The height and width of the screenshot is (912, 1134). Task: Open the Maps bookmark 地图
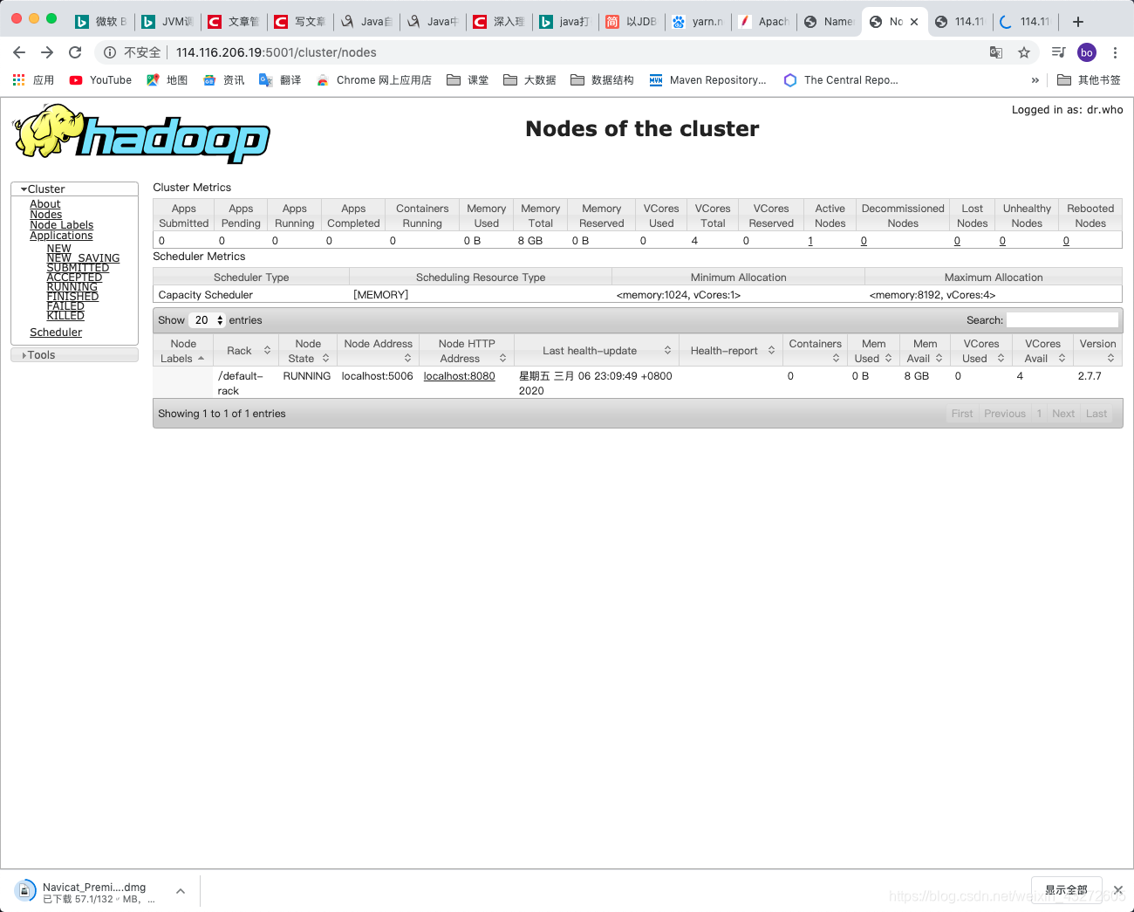pyautogui.click(x=167, y=79)
